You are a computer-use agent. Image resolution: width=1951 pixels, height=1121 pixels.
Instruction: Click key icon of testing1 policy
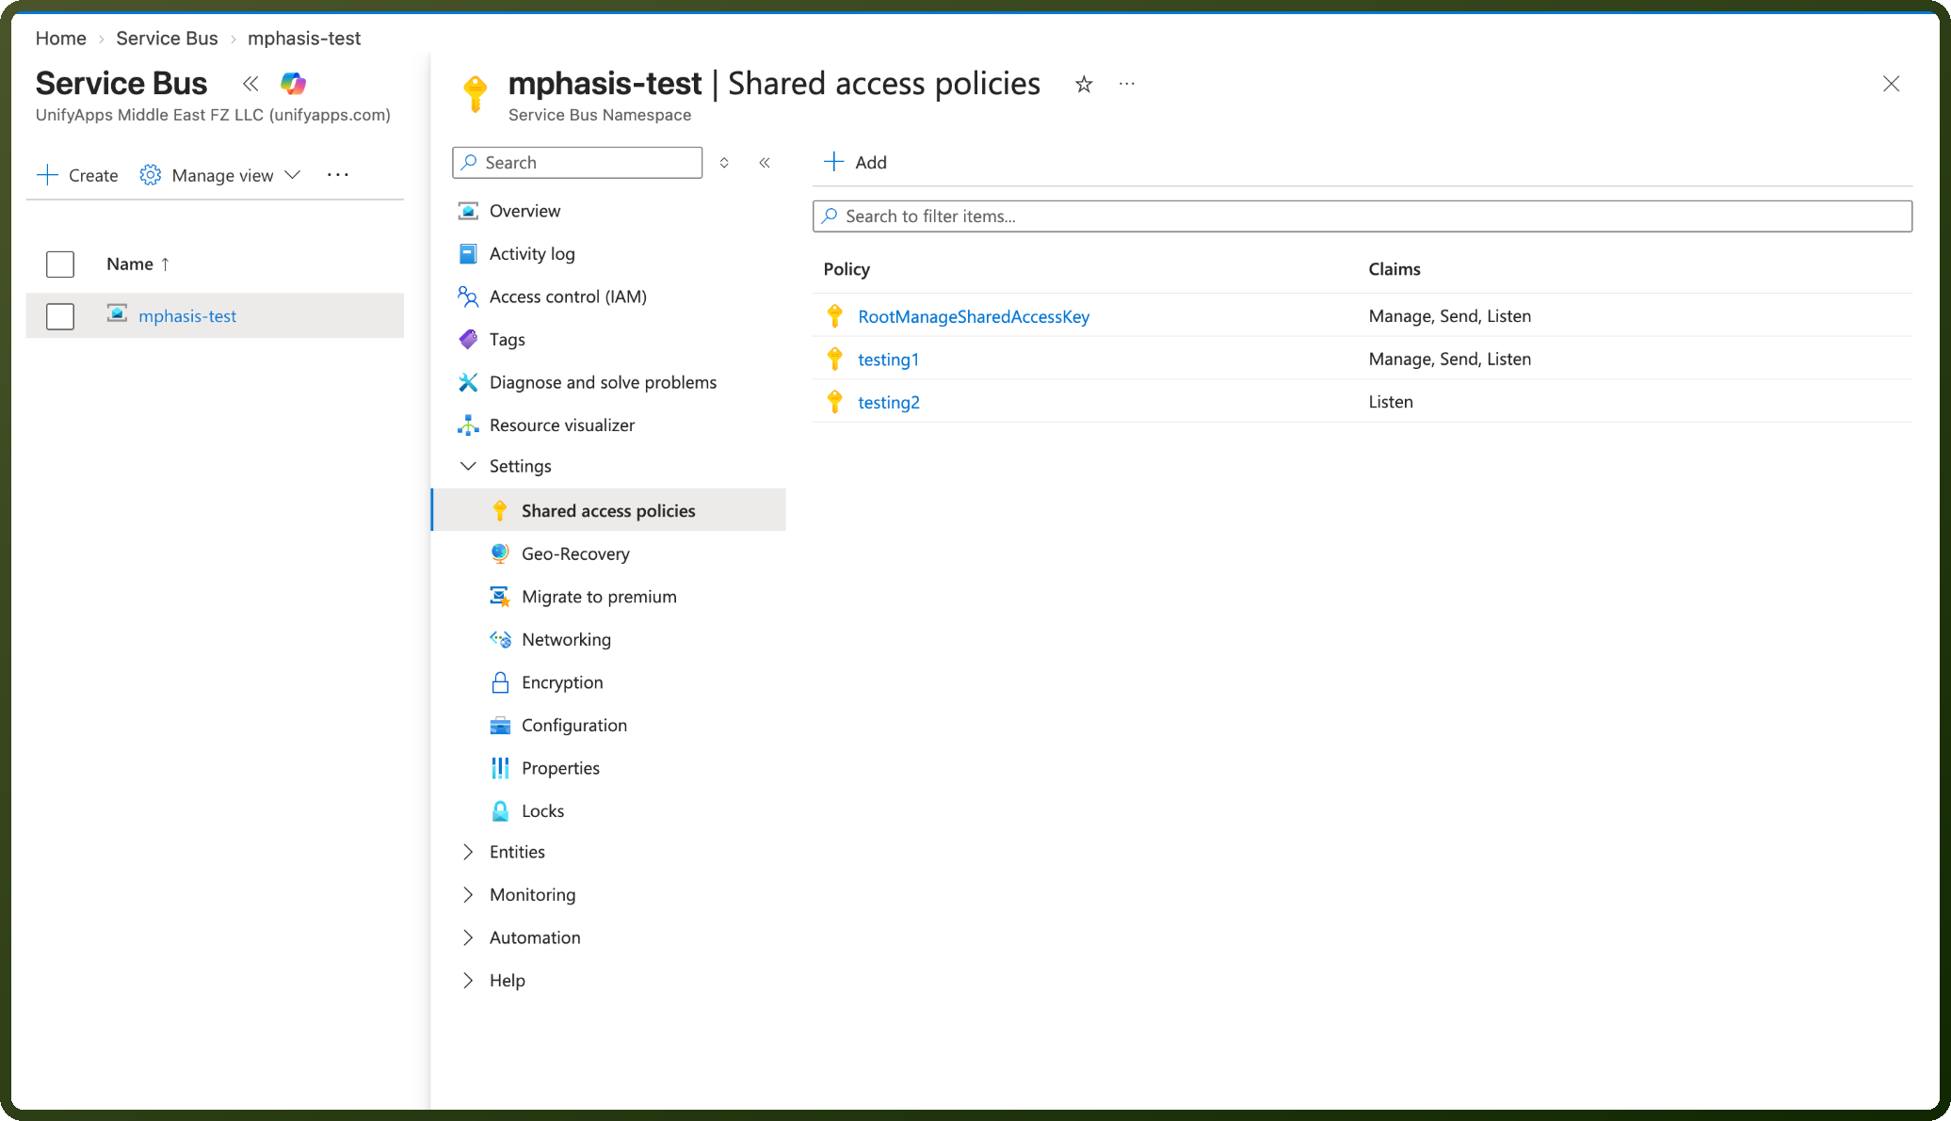(834, 359)
